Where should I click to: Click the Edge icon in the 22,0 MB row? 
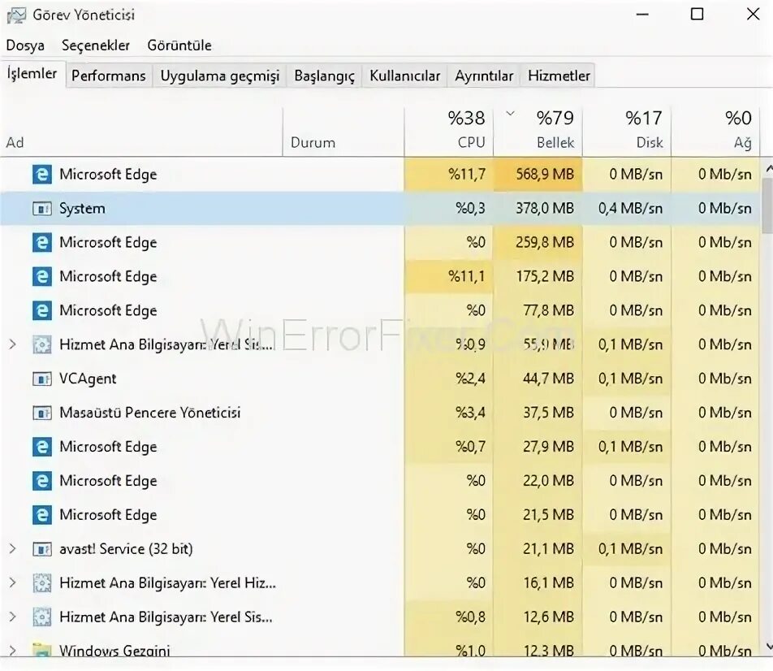tap(42, 481)
